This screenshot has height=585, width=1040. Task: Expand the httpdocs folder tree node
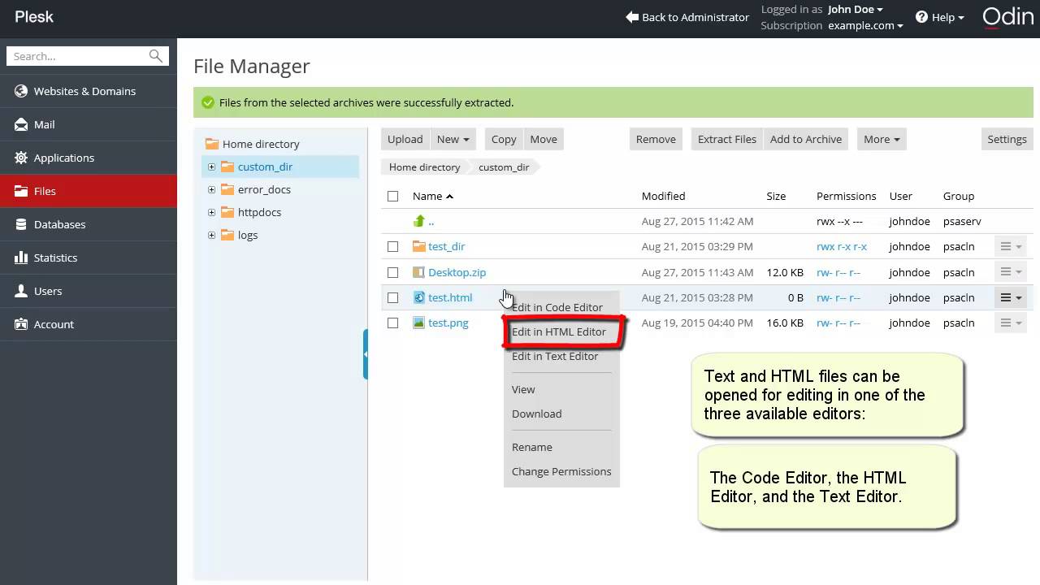[x=211, y=212]
